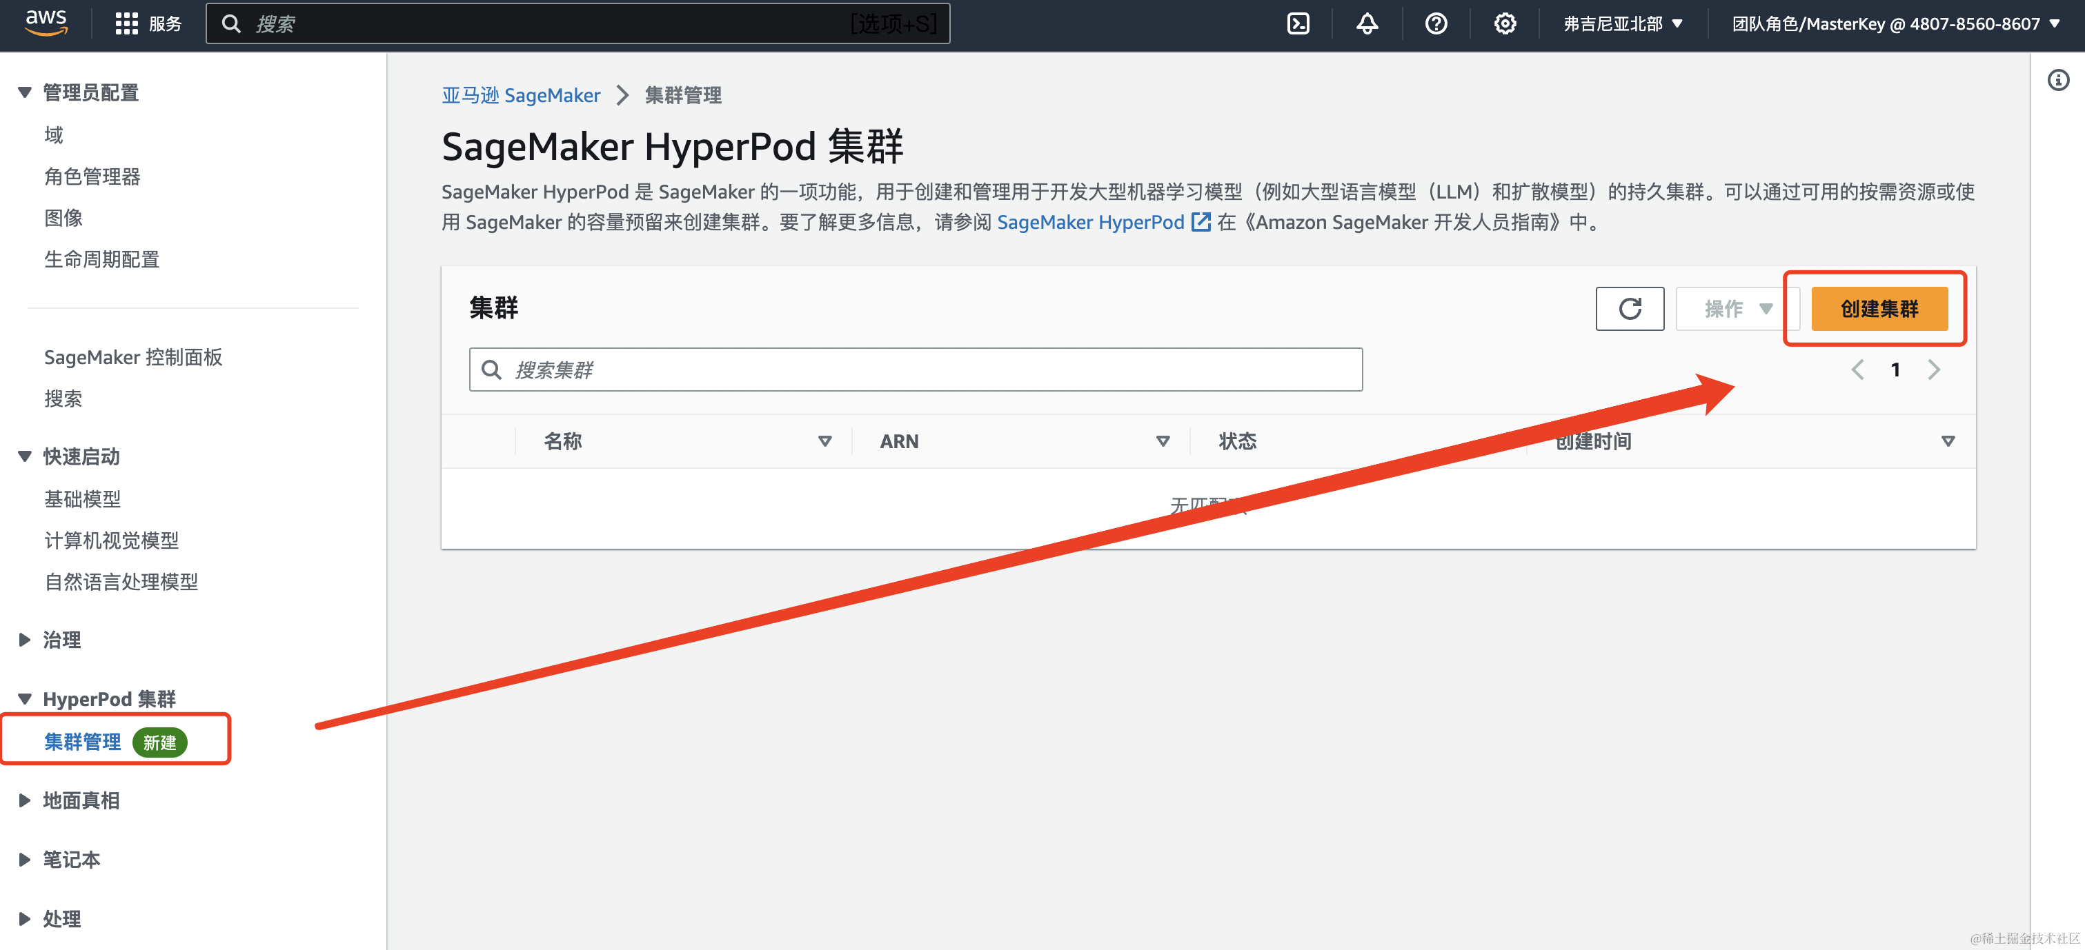Open the notifications bell icon
Image resolution: width=2085 pixels, height=950 pixels.
tap(1367, 23)
